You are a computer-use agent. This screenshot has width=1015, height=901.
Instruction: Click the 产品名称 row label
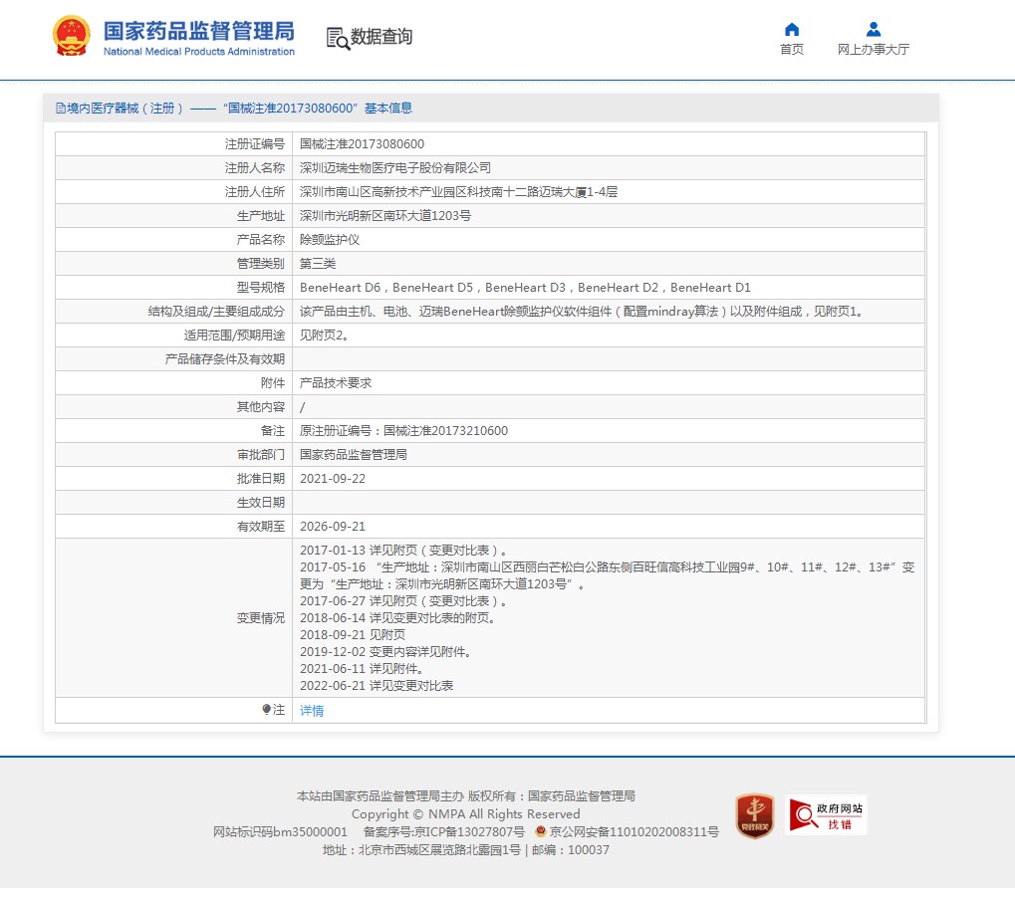tap(260, 240)
